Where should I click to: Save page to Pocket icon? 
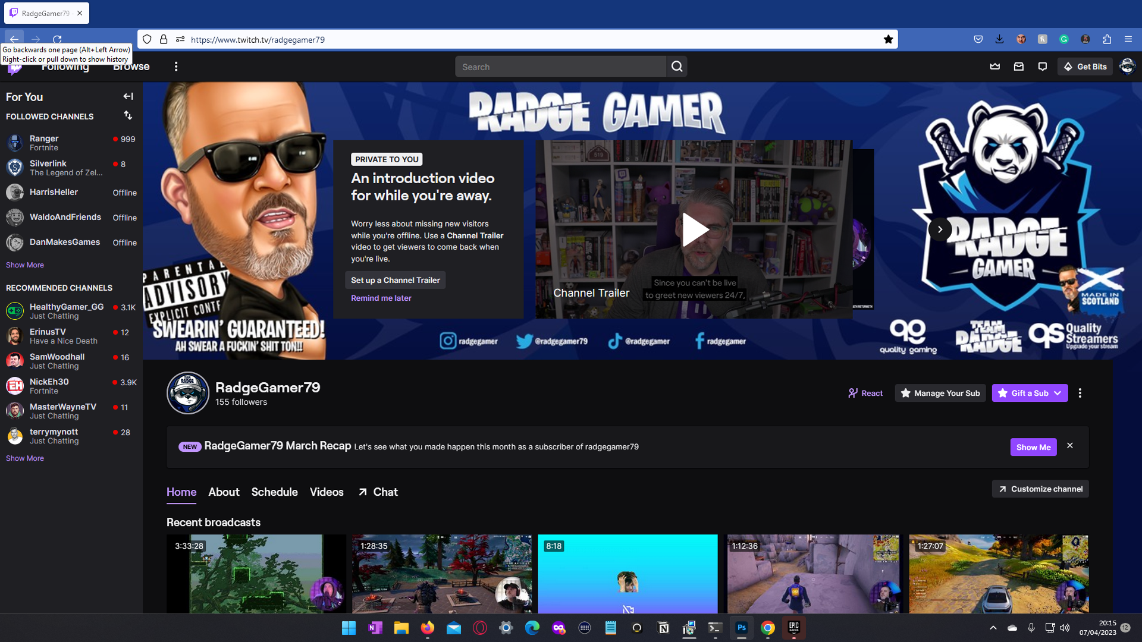[x=978, y=39]
